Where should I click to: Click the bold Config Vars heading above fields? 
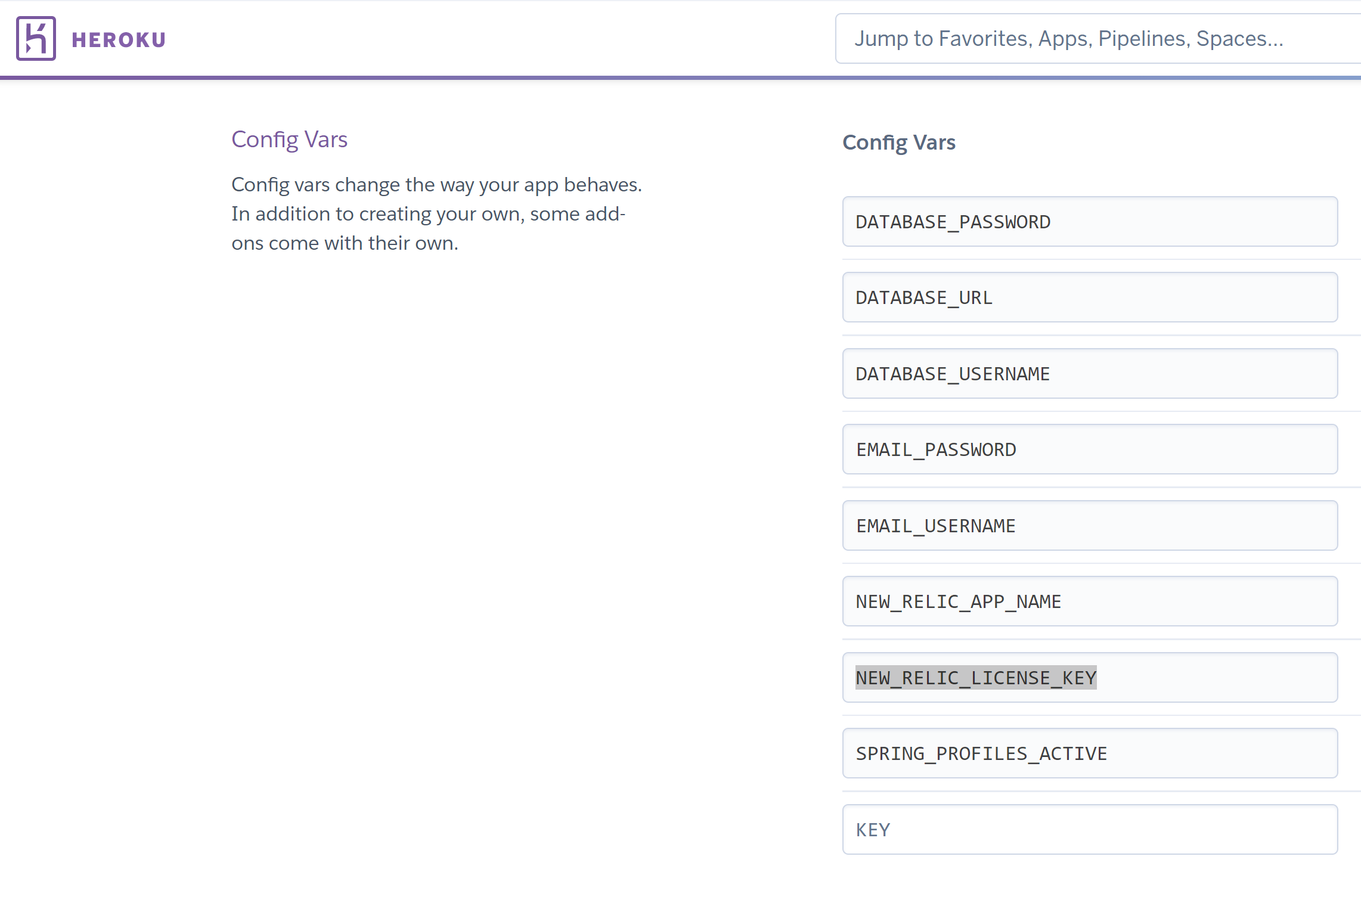tap(898, 142)
